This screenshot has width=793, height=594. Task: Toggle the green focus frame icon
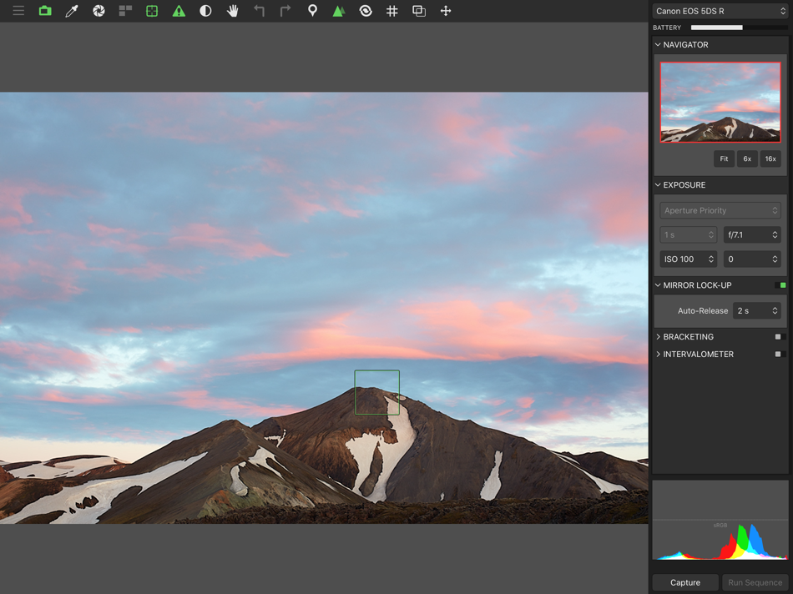click(152, 11)
